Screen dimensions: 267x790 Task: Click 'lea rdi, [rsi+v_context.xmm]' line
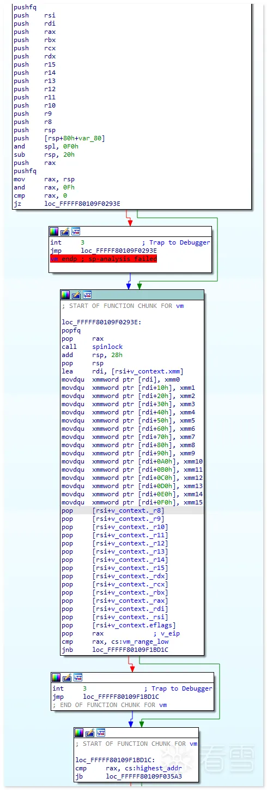pos(123,371)
